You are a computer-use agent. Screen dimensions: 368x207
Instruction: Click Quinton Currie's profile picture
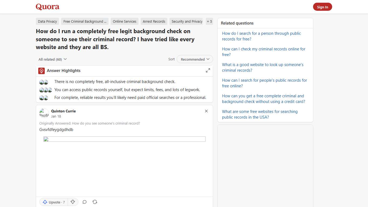pyautogui.click(x=44, y=113)
